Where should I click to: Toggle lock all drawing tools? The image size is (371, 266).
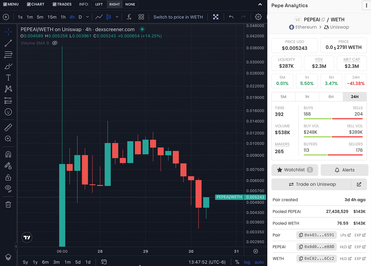(8, 177)
